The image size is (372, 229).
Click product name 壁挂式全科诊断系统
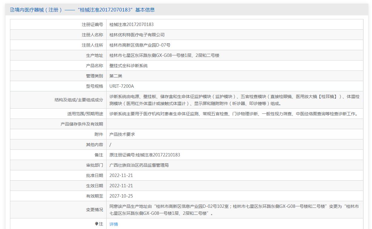click(x=128, y=66)
